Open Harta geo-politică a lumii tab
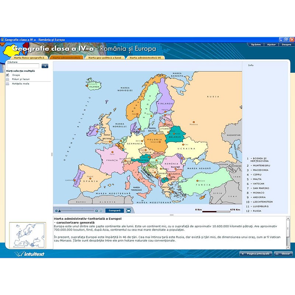The height and width of the screenshot is (295, 295). coord(105,58)
